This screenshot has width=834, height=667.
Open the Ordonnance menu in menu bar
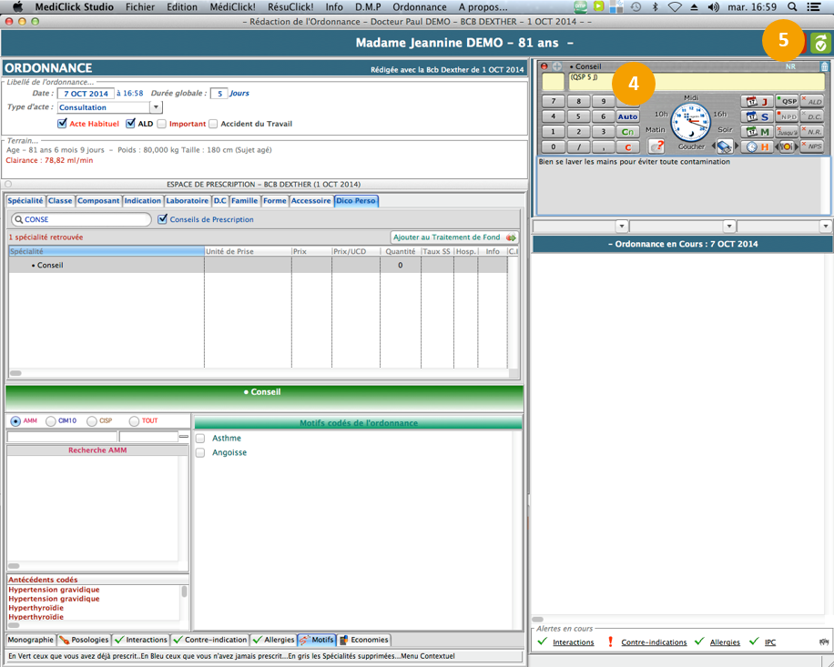[419, 6]
